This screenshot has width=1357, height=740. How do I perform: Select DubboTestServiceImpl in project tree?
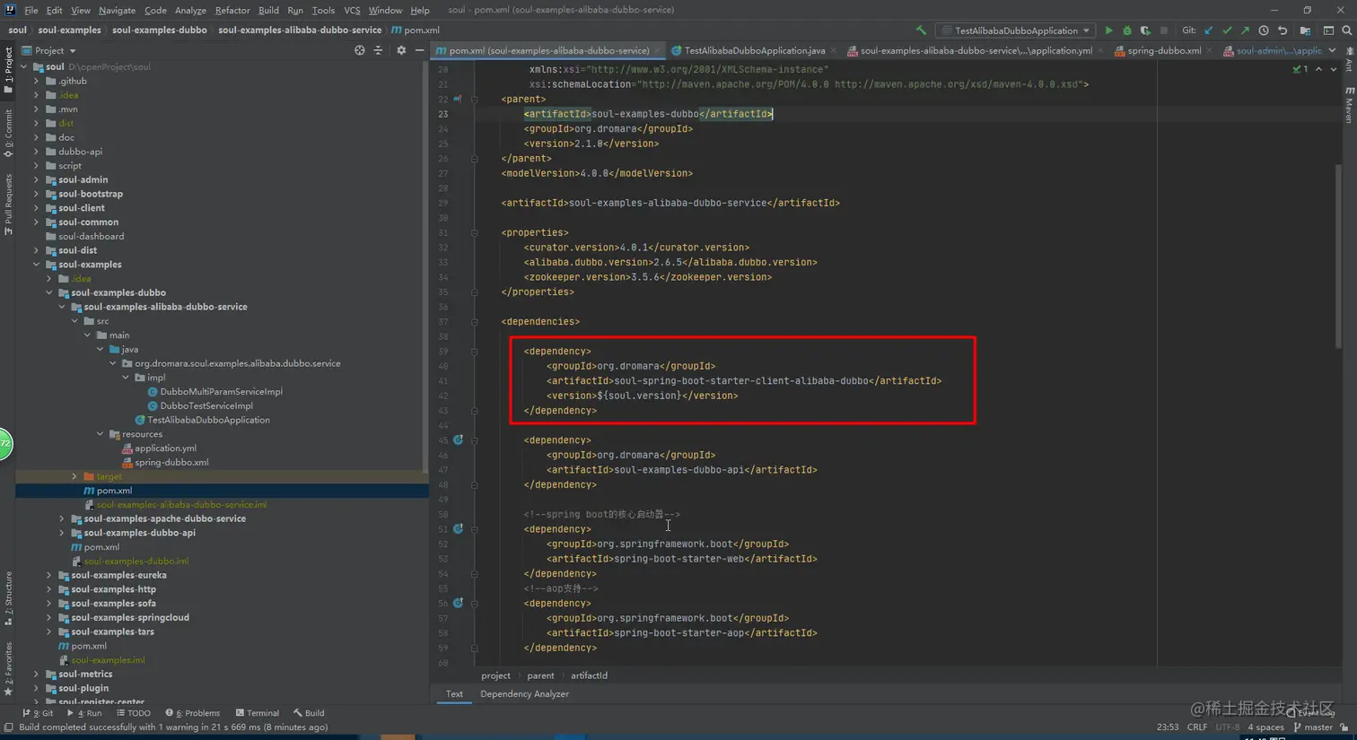[206, 405]
